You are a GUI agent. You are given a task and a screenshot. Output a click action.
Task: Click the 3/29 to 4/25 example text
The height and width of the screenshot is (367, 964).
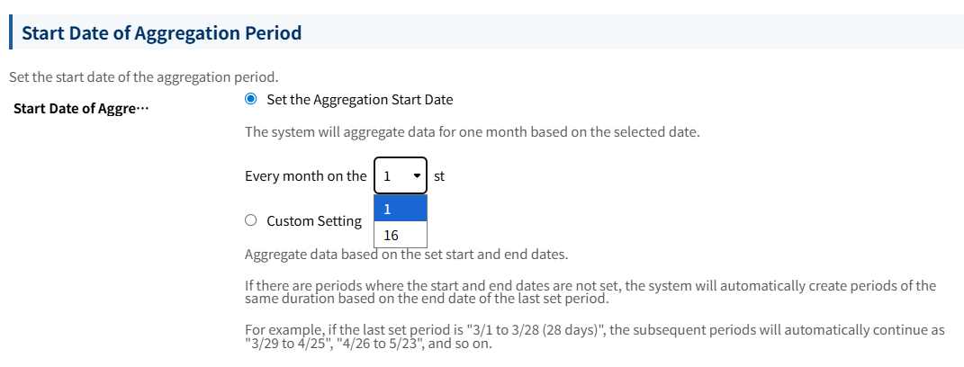pos(283,344)
